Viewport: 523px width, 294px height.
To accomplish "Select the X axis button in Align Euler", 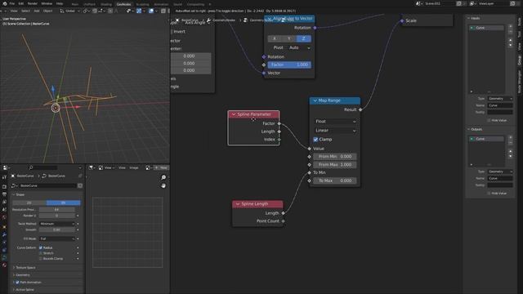I will coord(275,38).
